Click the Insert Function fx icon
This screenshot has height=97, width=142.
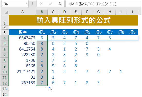click(x=60, y=4)
